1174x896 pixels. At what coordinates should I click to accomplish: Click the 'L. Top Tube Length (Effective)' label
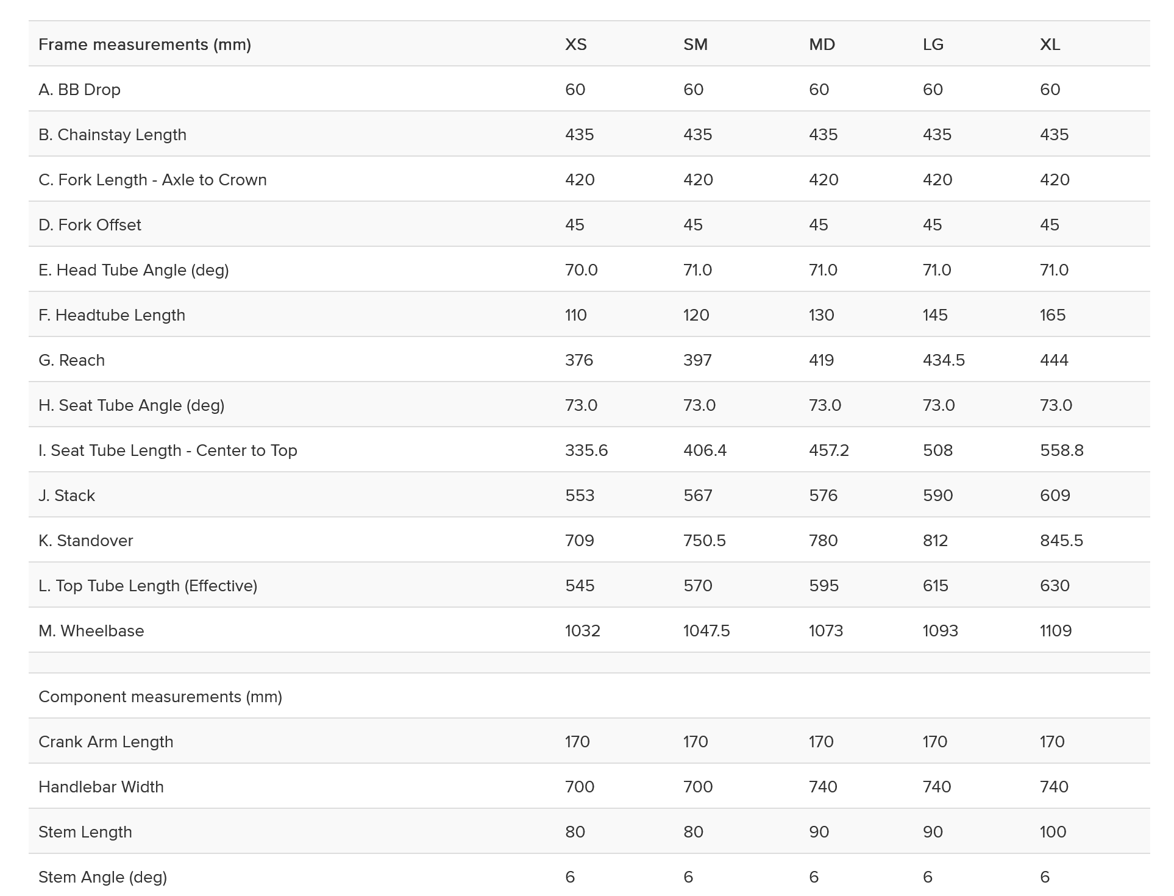(x=148, y=586)
